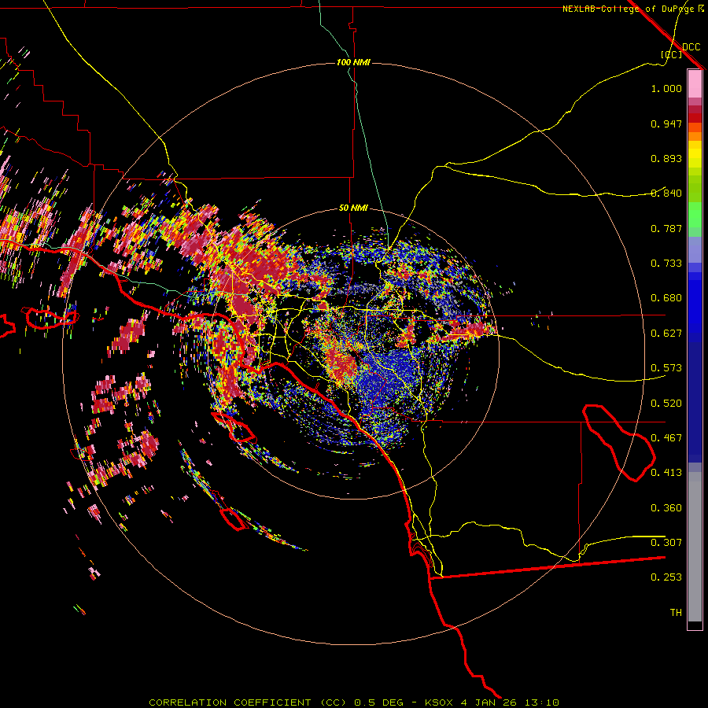Click the DCC label above the color bar
The height and width of the screenshot is (708, 708).
coord(691,47)
